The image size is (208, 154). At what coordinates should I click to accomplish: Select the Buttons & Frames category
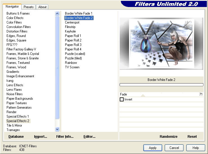18,13
